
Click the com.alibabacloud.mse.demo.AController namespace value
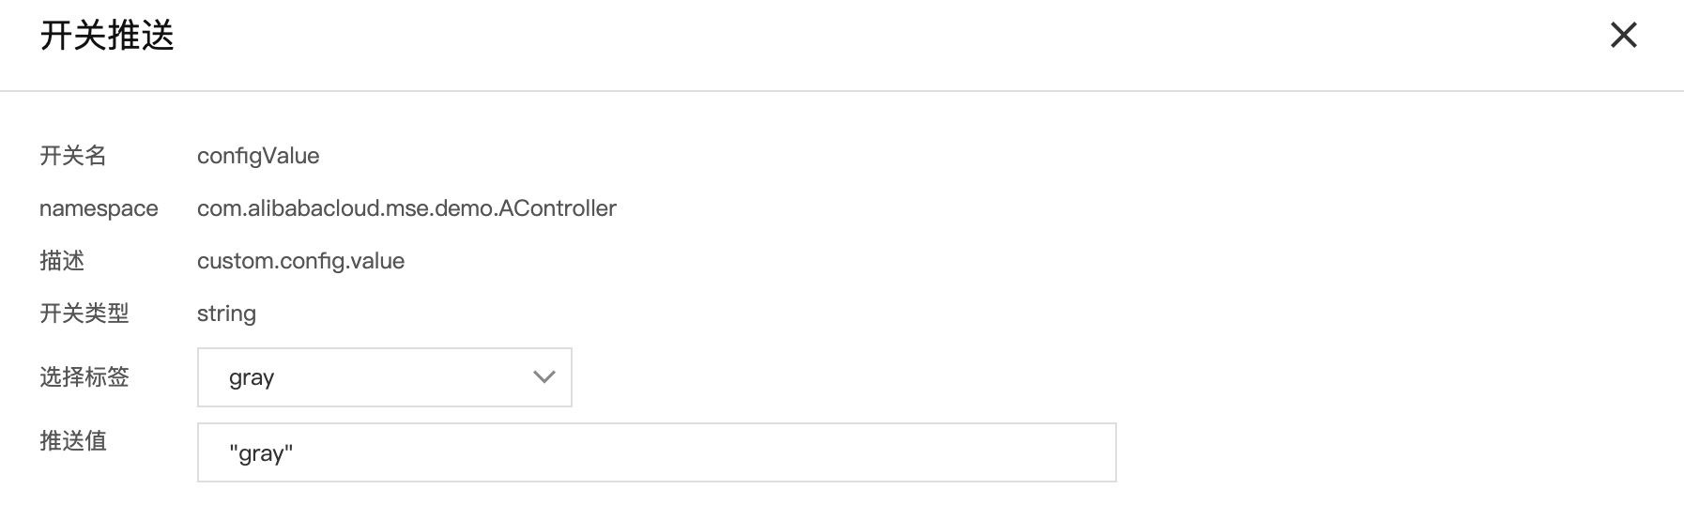pyautogui.click(x=406, y=208)
